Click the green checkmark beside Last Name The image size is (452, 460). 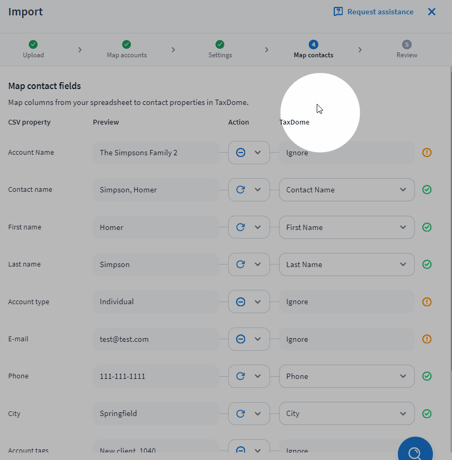coord(427,264)
